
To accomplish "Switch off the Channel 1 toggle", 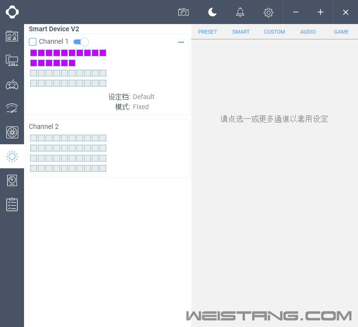I will click(x=81, y=42).
